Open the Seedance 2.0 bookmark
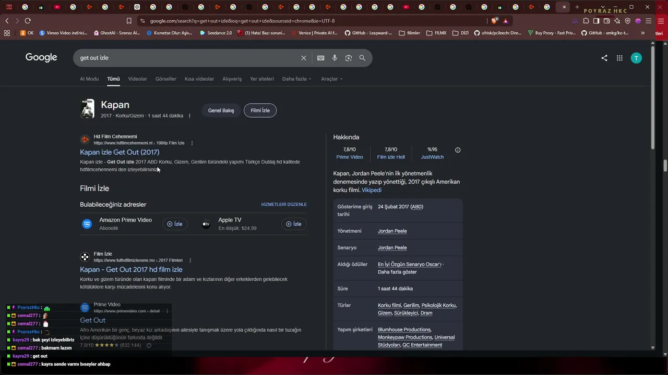The height and width of the screenshot is (375, 668). (216, 33)
